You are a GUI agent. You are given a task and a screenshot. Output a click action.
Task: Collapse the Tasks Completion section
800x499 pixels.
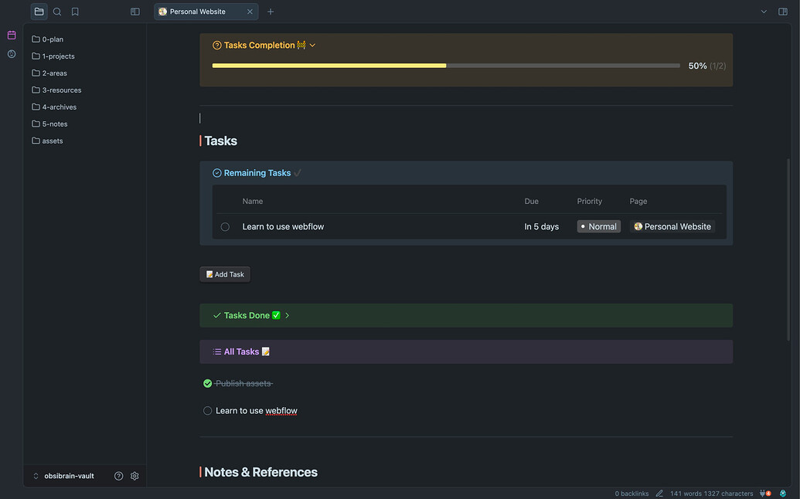(x=312, y=45)
